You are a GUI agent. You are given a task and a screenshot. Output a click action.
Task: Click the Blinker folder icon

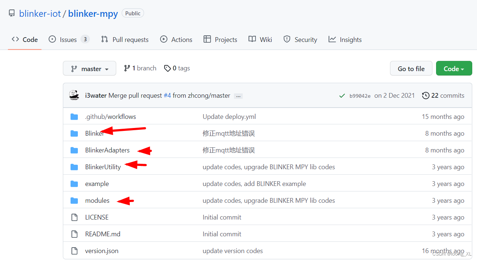(74, 133)
